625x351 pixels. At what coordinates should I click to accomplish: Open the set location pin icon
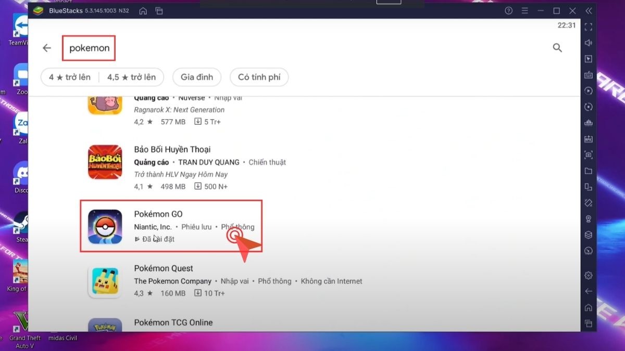coord(589,219)
